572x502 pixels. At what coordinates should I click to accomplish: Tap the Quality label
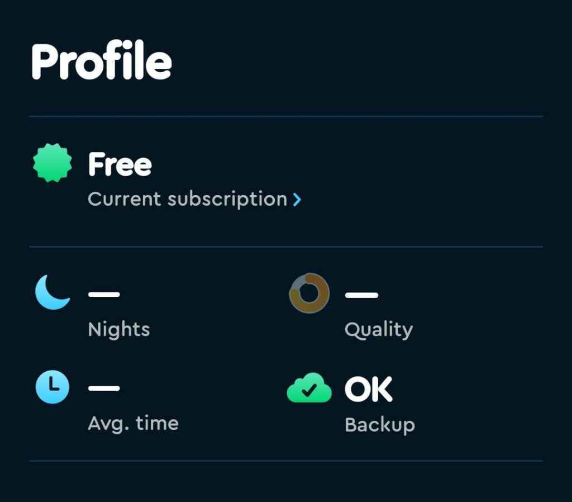[379, 330]
